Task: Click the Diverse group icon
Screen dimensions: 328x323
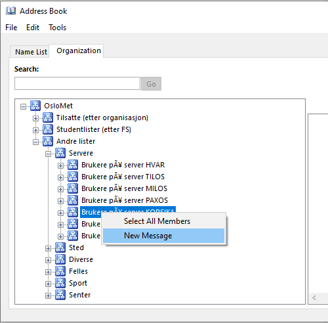Action: point(60,259)
